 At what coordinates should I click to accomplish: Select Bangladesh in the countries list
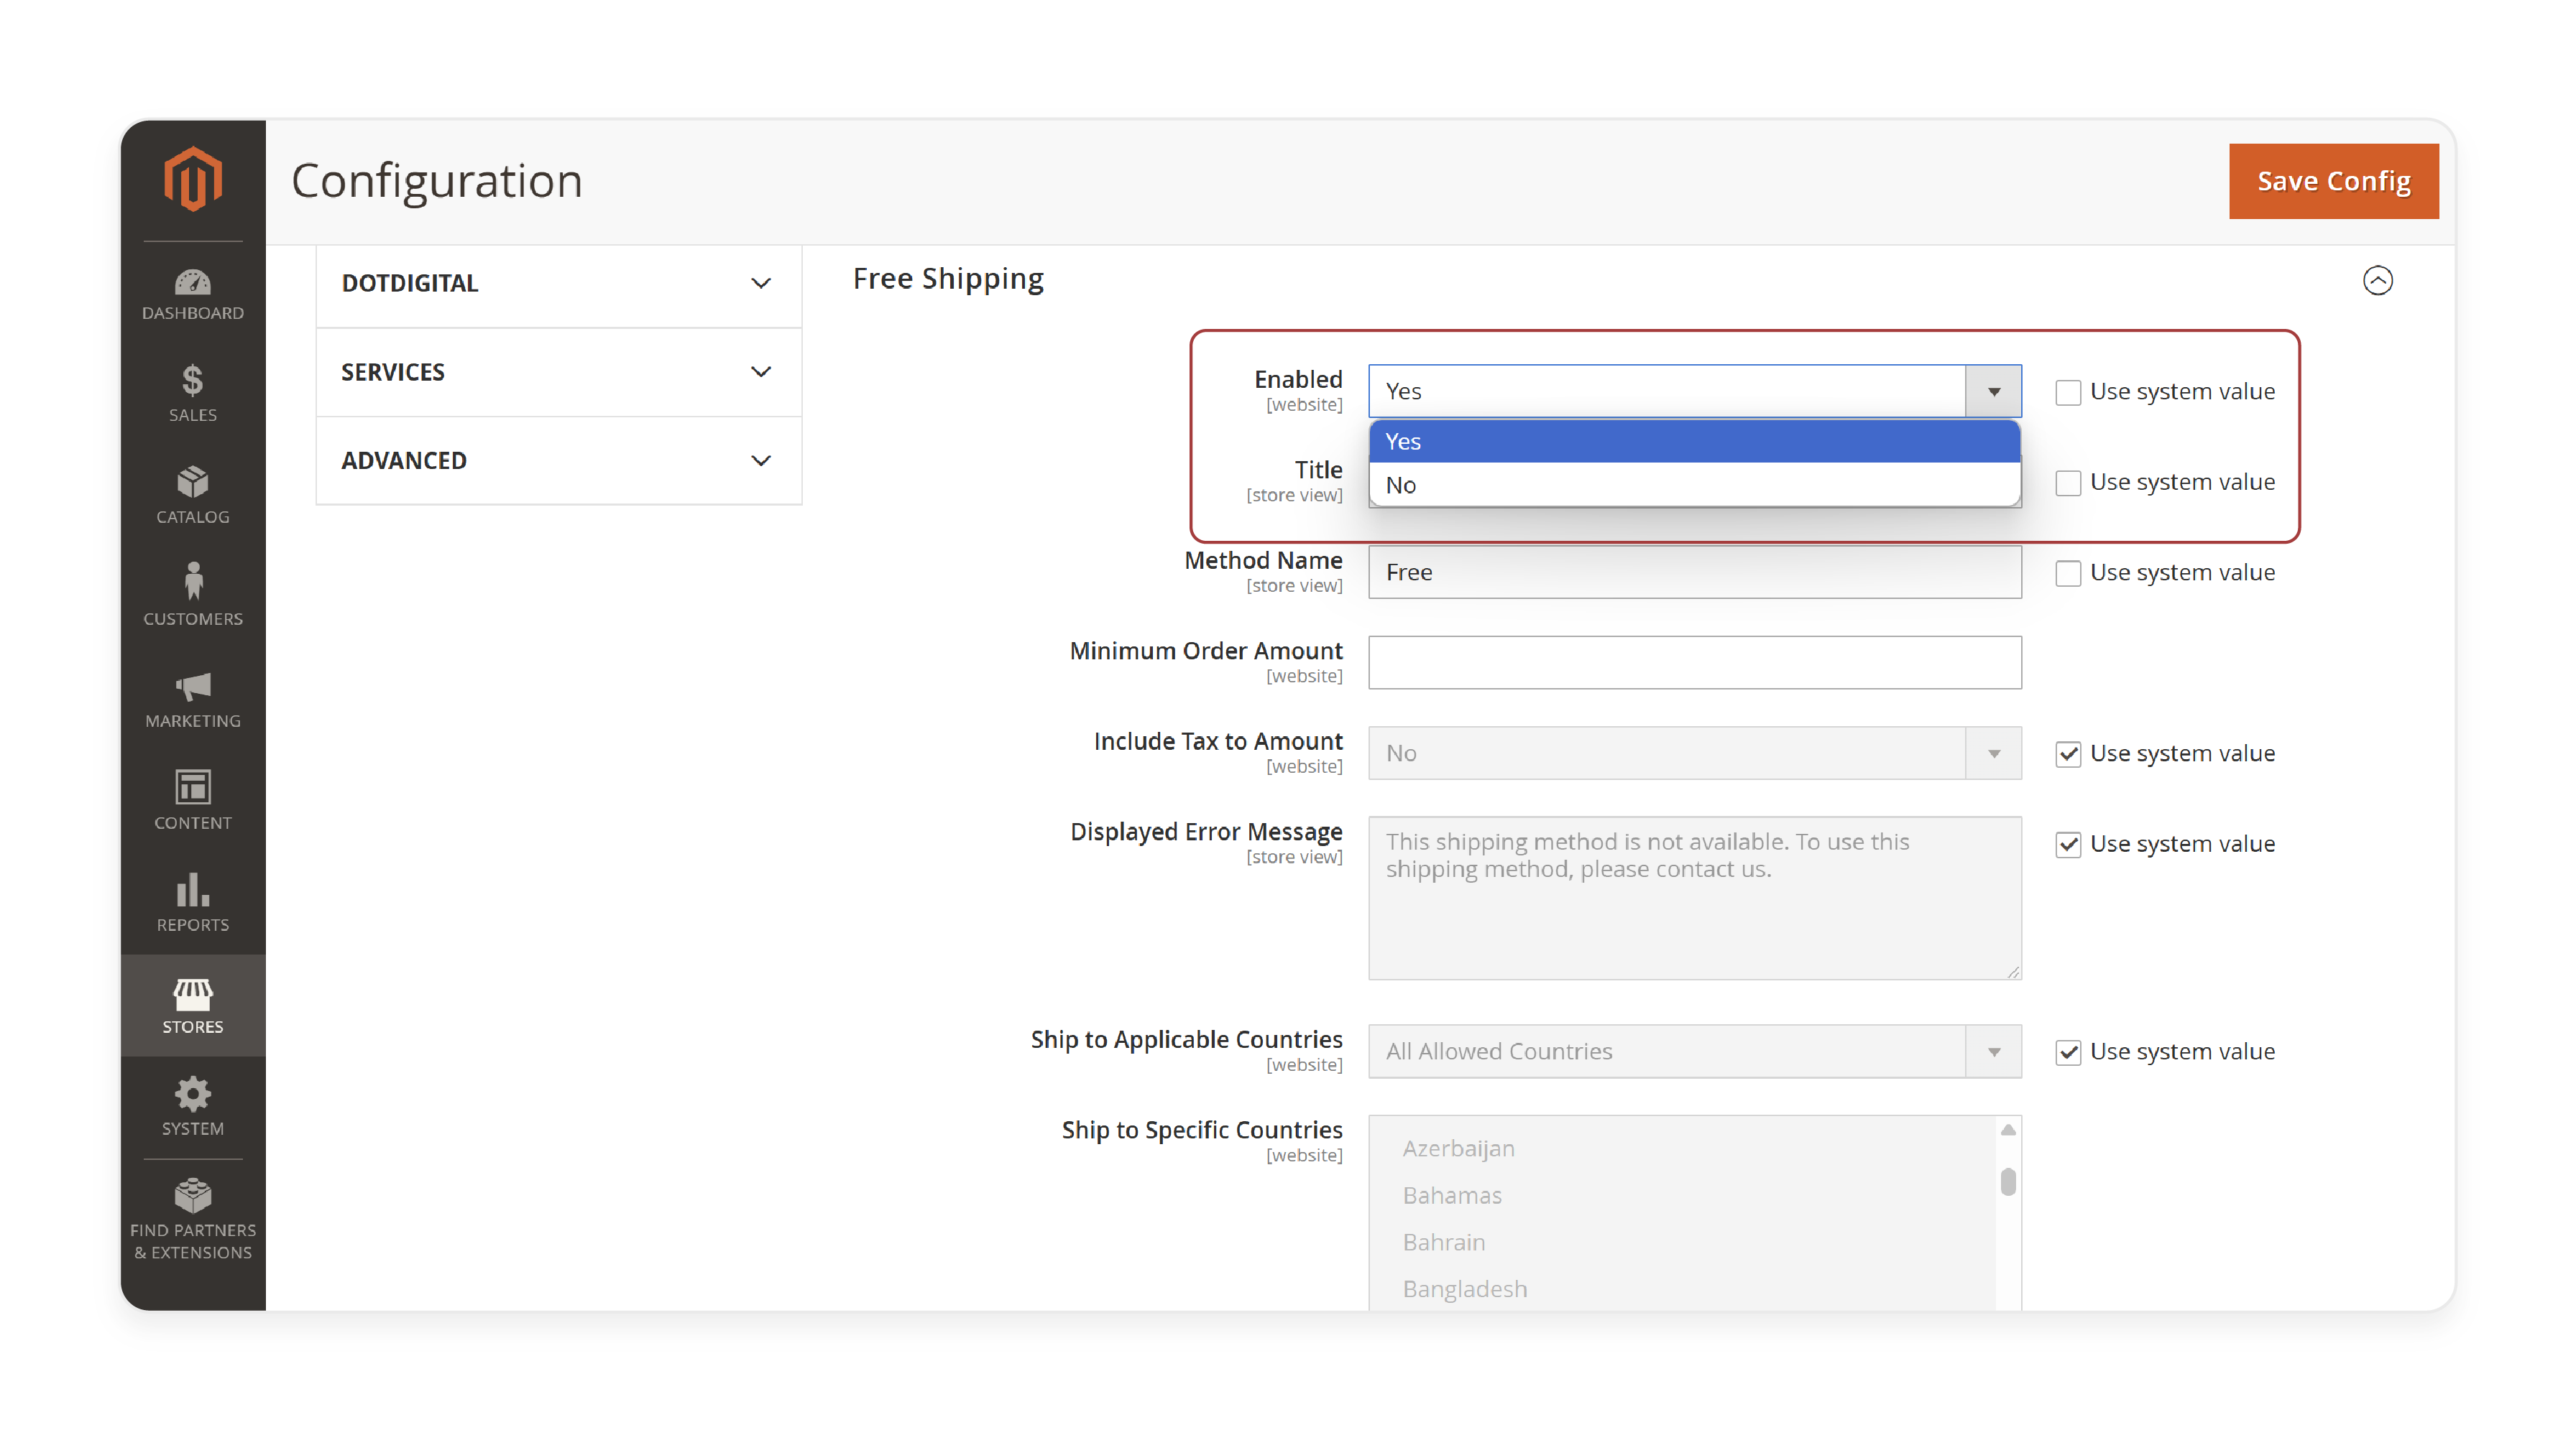click(x=1464, y=1289)
